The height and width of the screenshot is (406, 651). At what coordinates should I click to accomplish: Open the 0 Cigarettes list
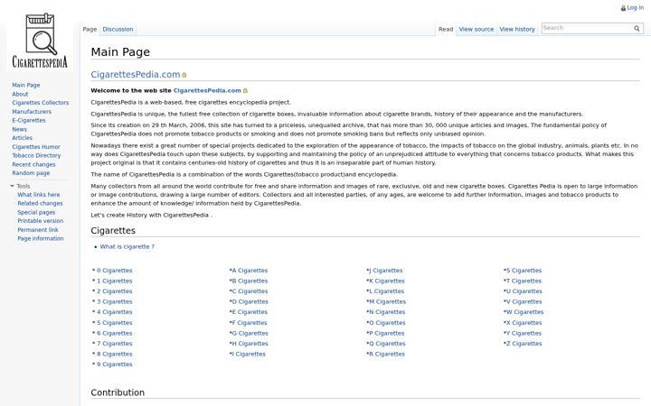pyautogui.click(x=115, y=271)
